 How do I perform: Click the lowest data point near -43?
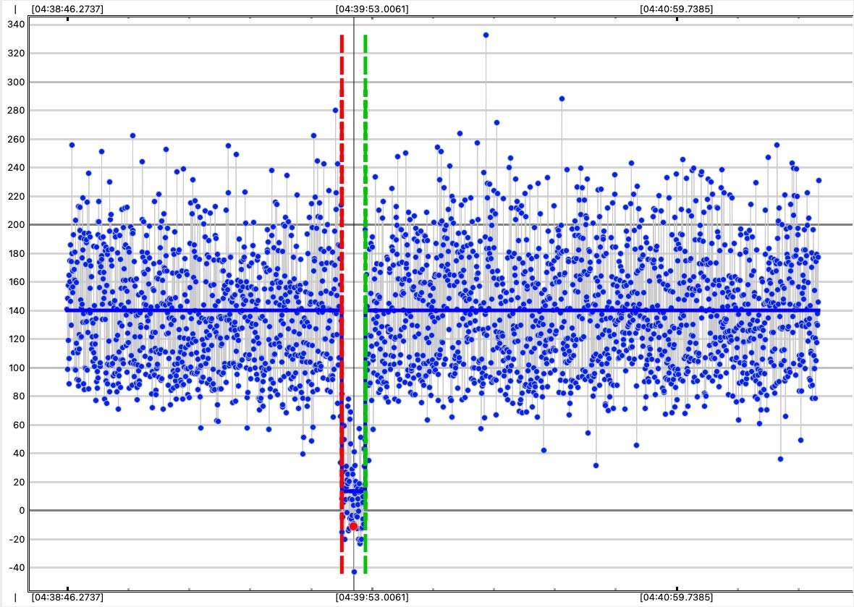(x=354, y=572)
